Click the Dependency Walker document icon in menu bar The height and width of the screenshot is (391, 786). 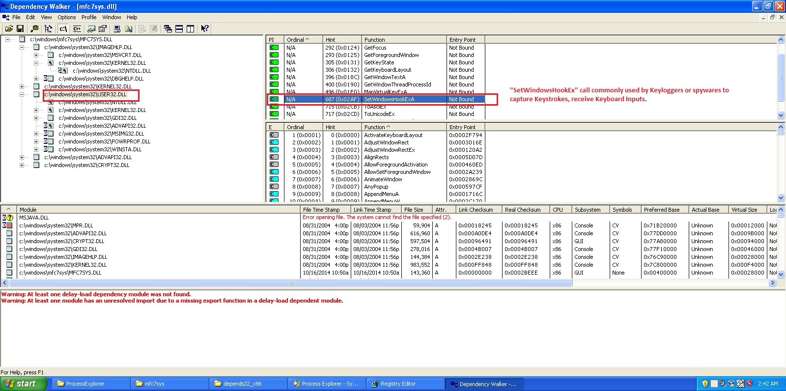(6, 17)
